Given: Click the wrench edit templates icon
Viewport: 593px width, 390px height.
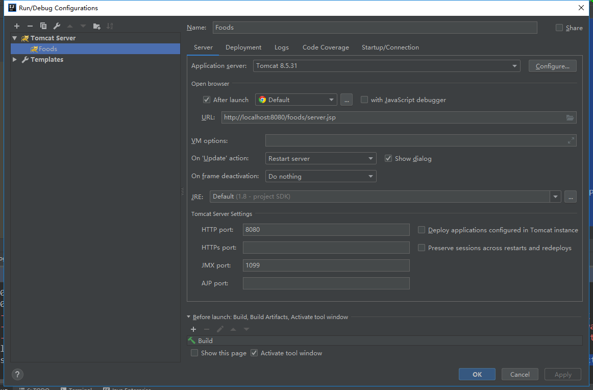Looking at the screenshot, I should point(57,26).
